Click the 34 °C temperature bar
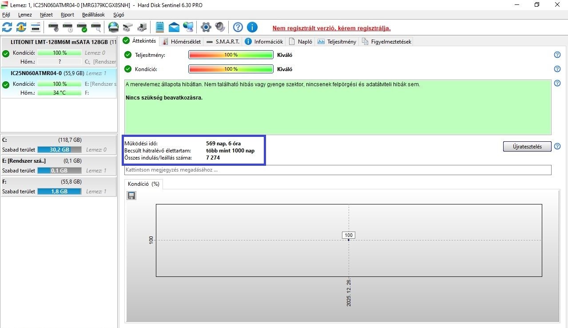Screen dimensions: 568x328 pos(60,93)
